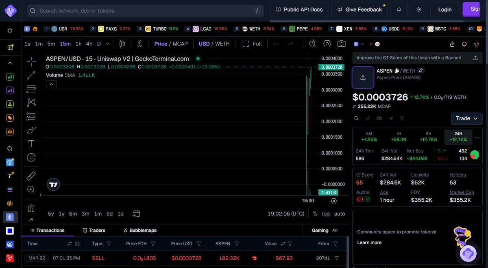Toggle the magnet snap mode
This screenshot has height=268, width=488.
31,208
